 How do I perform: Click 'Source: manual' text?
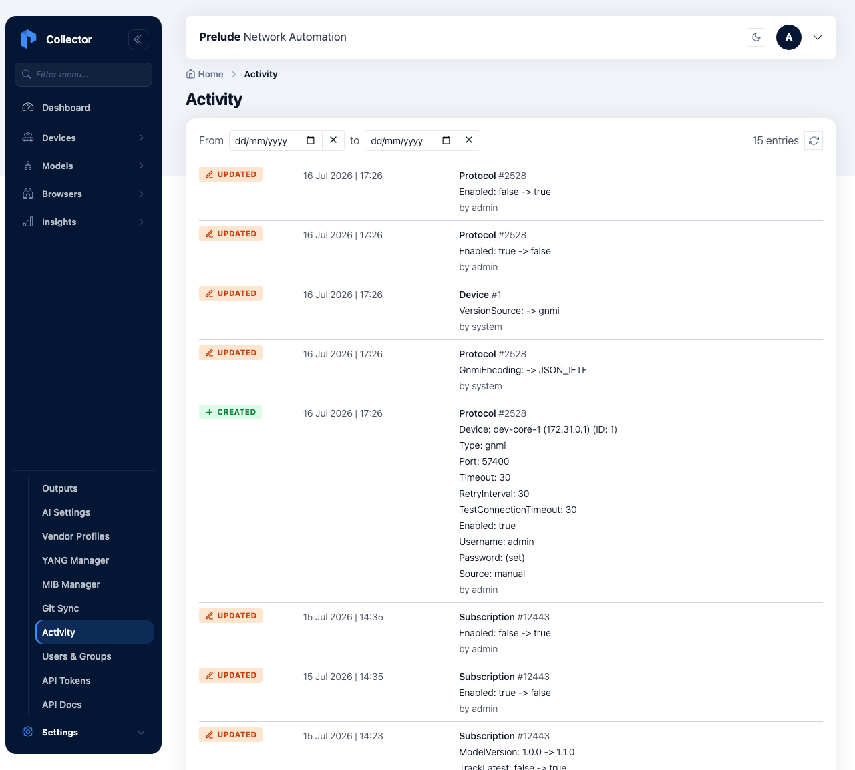(492, 574)
